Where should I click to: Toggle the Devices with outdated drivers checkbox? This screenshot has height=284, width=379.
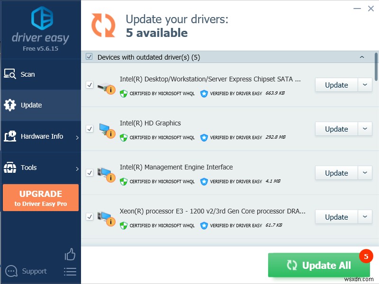point(90,57)
